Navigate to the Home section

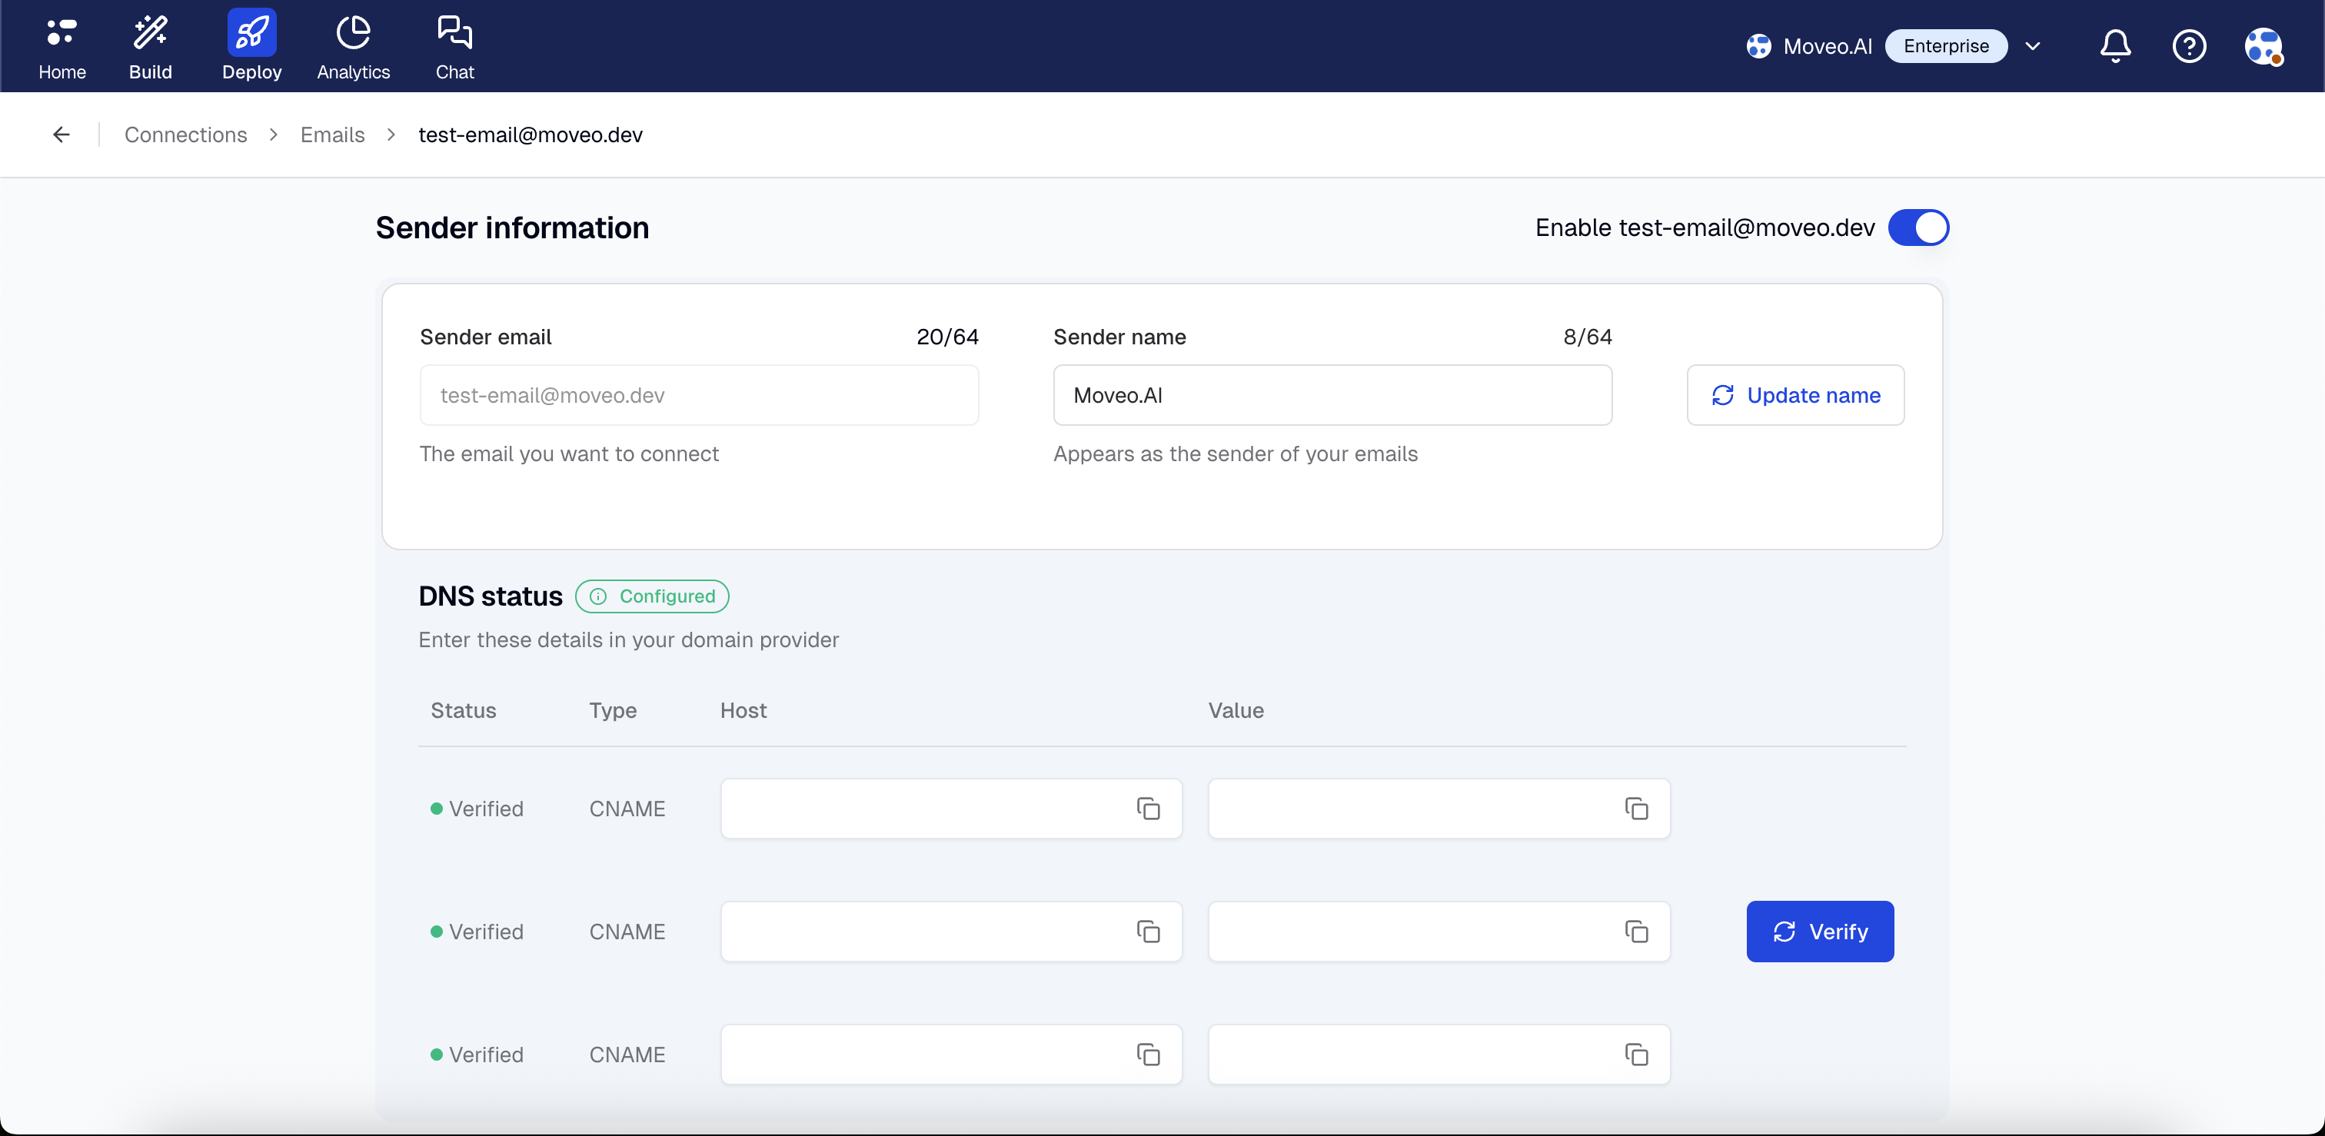coord(61,45)
